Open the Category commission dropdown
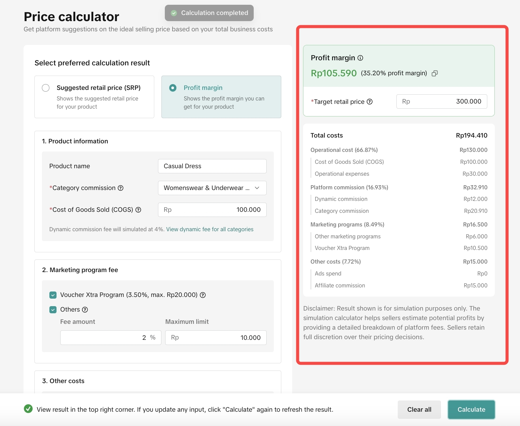The image size is (520, 426). click(x=212, y=188)
